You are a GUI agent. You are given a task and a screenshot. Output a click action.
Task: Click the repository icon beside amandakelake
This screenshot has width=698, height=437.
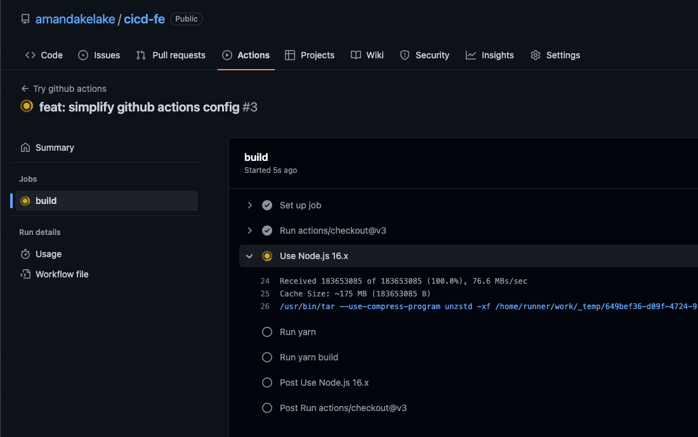pos(25,19)
